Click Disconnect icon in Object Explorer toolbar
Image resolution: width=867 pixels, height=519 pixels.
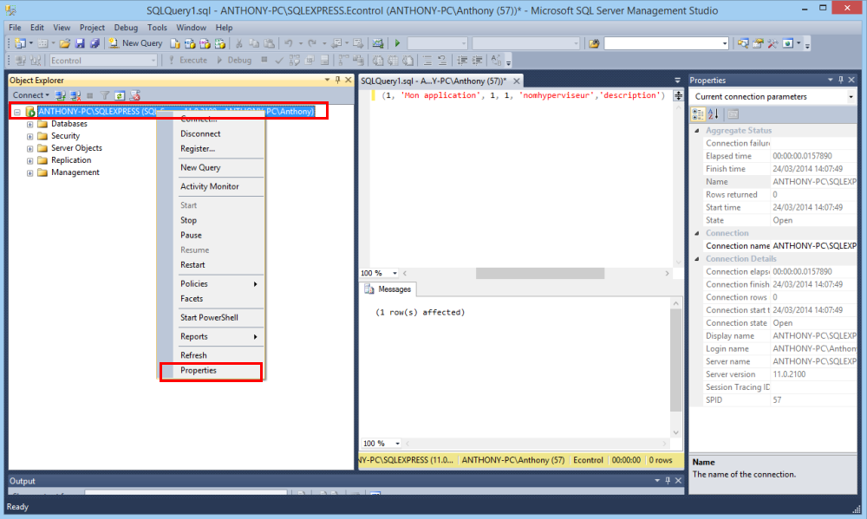[75, 95]
